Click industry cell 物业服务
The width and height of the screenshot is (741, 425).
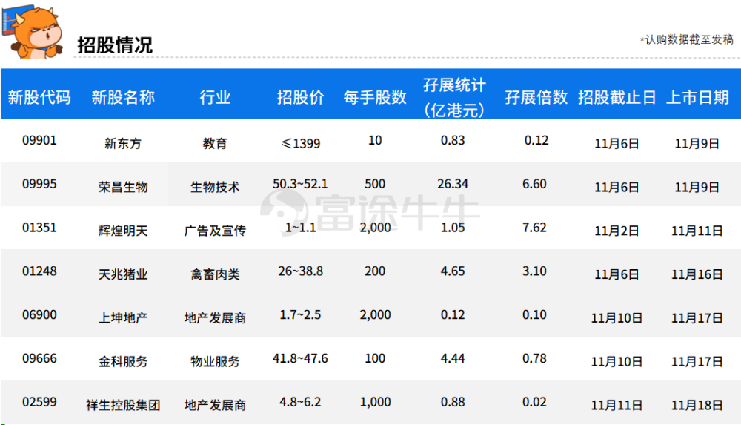click(x=215, y=361)
